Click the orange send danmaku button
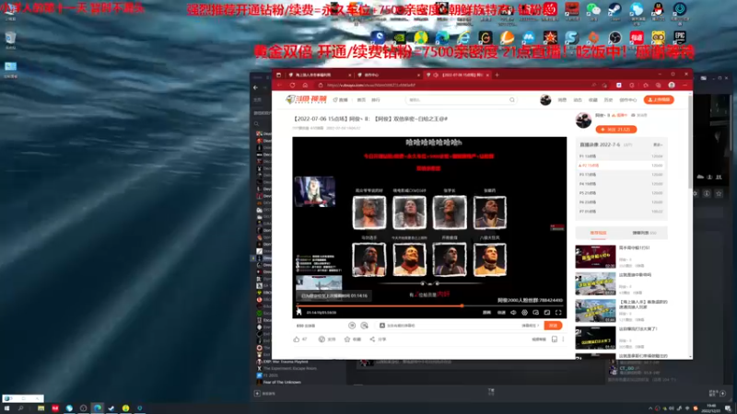Image resolution: width=737 pixels, height=414 pixels. pyautogui.click(x=554, y=326)
